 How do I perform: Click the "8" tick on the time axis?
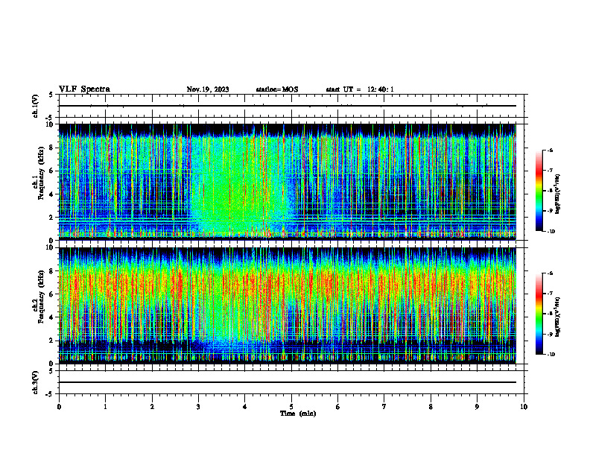[431, 407]
